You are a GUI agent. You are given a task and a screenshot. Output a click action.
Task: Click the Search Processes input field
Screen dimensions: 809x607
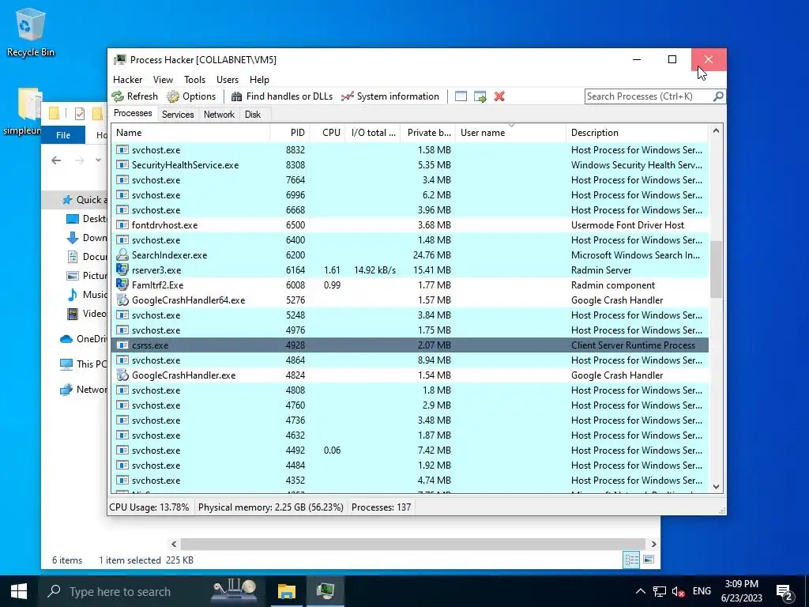[x=649, y=96]
